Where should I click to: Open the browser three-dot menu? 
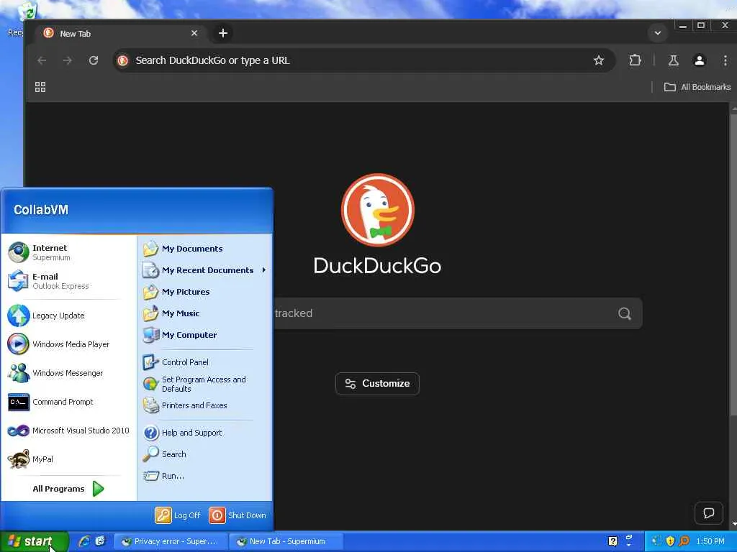click(725, 60)
